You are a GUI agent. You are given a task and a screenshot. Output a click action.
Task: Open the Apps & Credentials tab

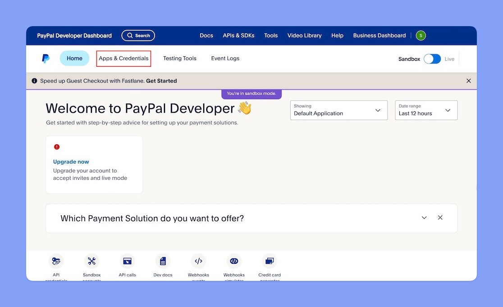(123, 59)
